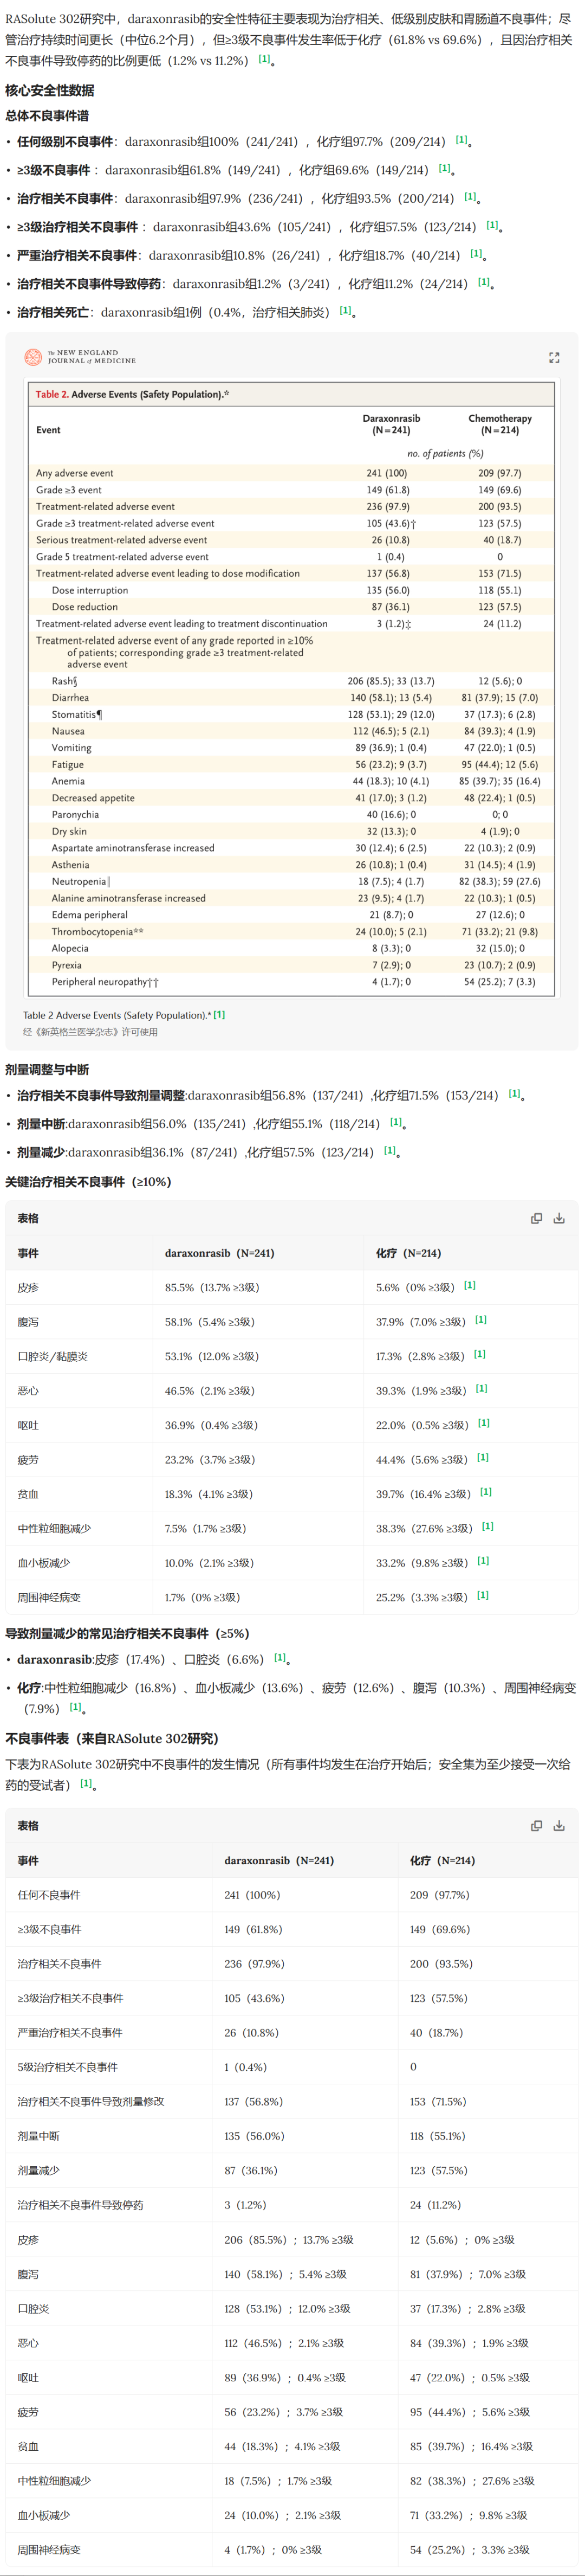Select the 137 (56.8%) cell
This screenshot has height=2576, width=585.
[253, 2102]
